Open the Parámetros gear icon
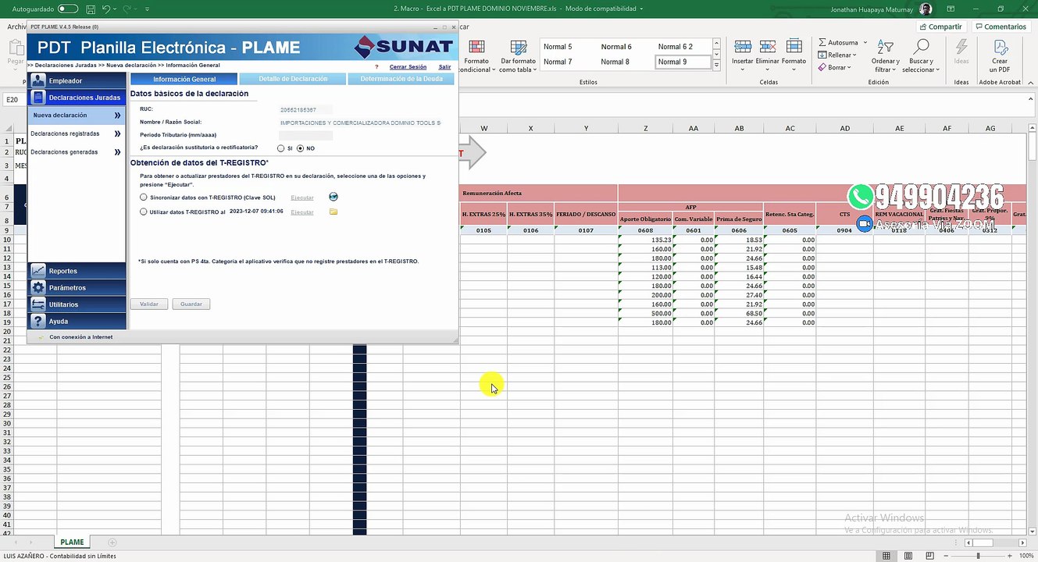 [37, 287]
